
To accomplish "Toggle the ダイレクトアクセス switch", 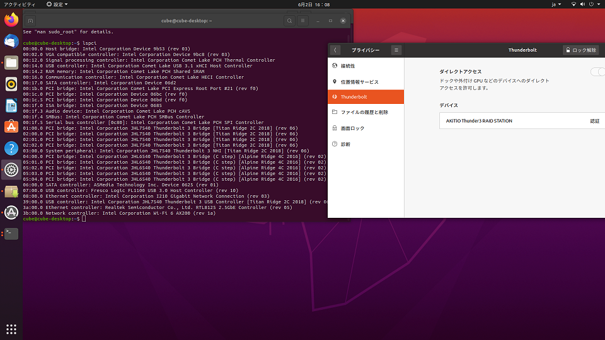I will [597, 72].
